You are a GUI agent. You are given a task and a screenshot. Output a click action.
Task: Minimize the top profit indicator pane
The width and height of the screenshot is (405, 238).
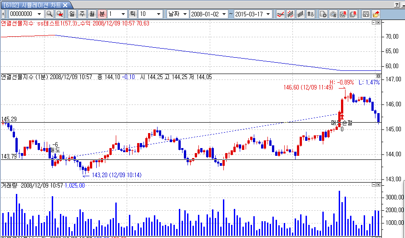click(374, 23)
